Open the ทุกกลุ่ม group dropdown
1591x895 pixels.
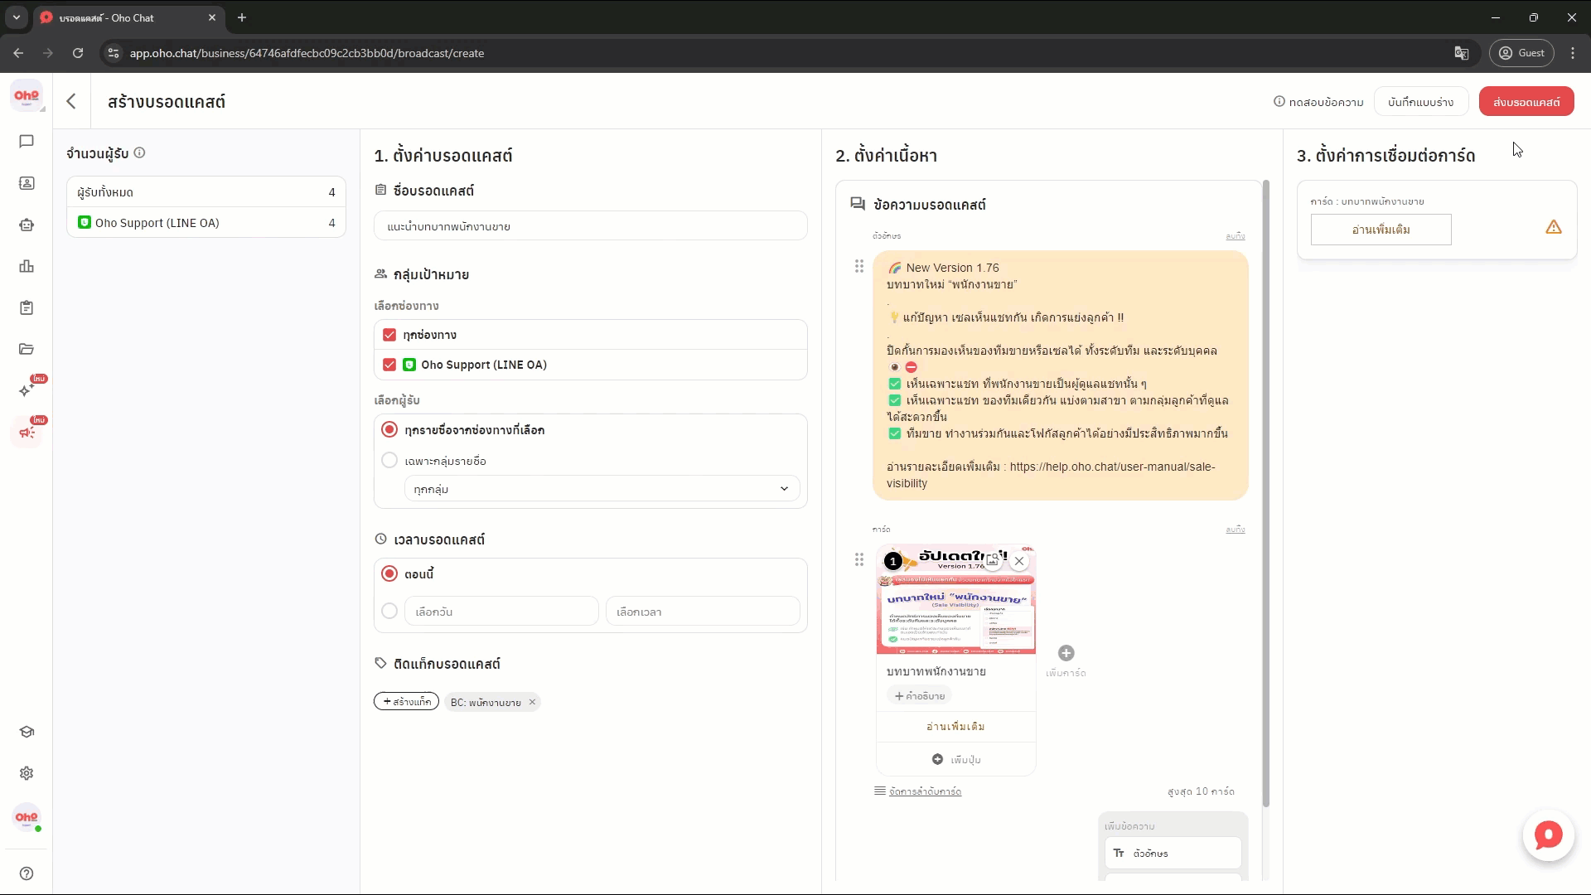tap(602, 489)
